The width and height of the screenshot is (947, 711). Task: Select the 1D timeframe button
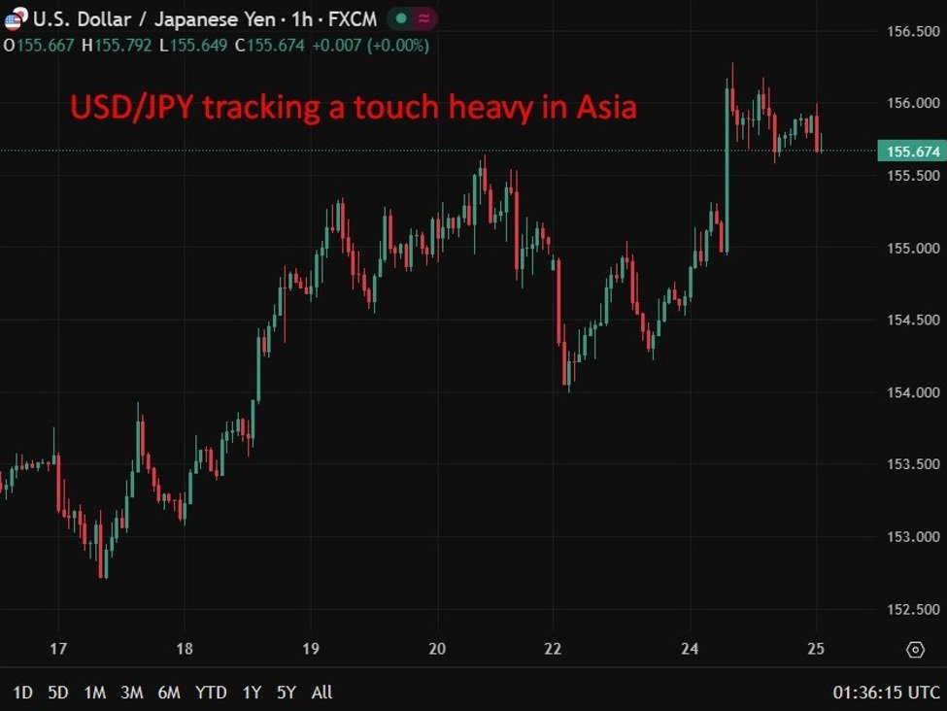point(20,693)
